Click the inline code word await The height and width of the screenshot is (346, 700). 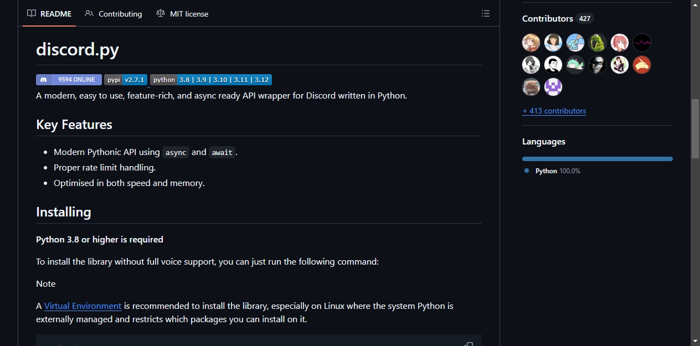[x=222, y=152]
